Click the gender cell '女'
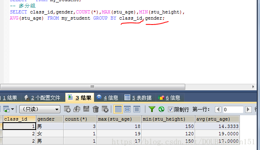 (x=50, y=134)
